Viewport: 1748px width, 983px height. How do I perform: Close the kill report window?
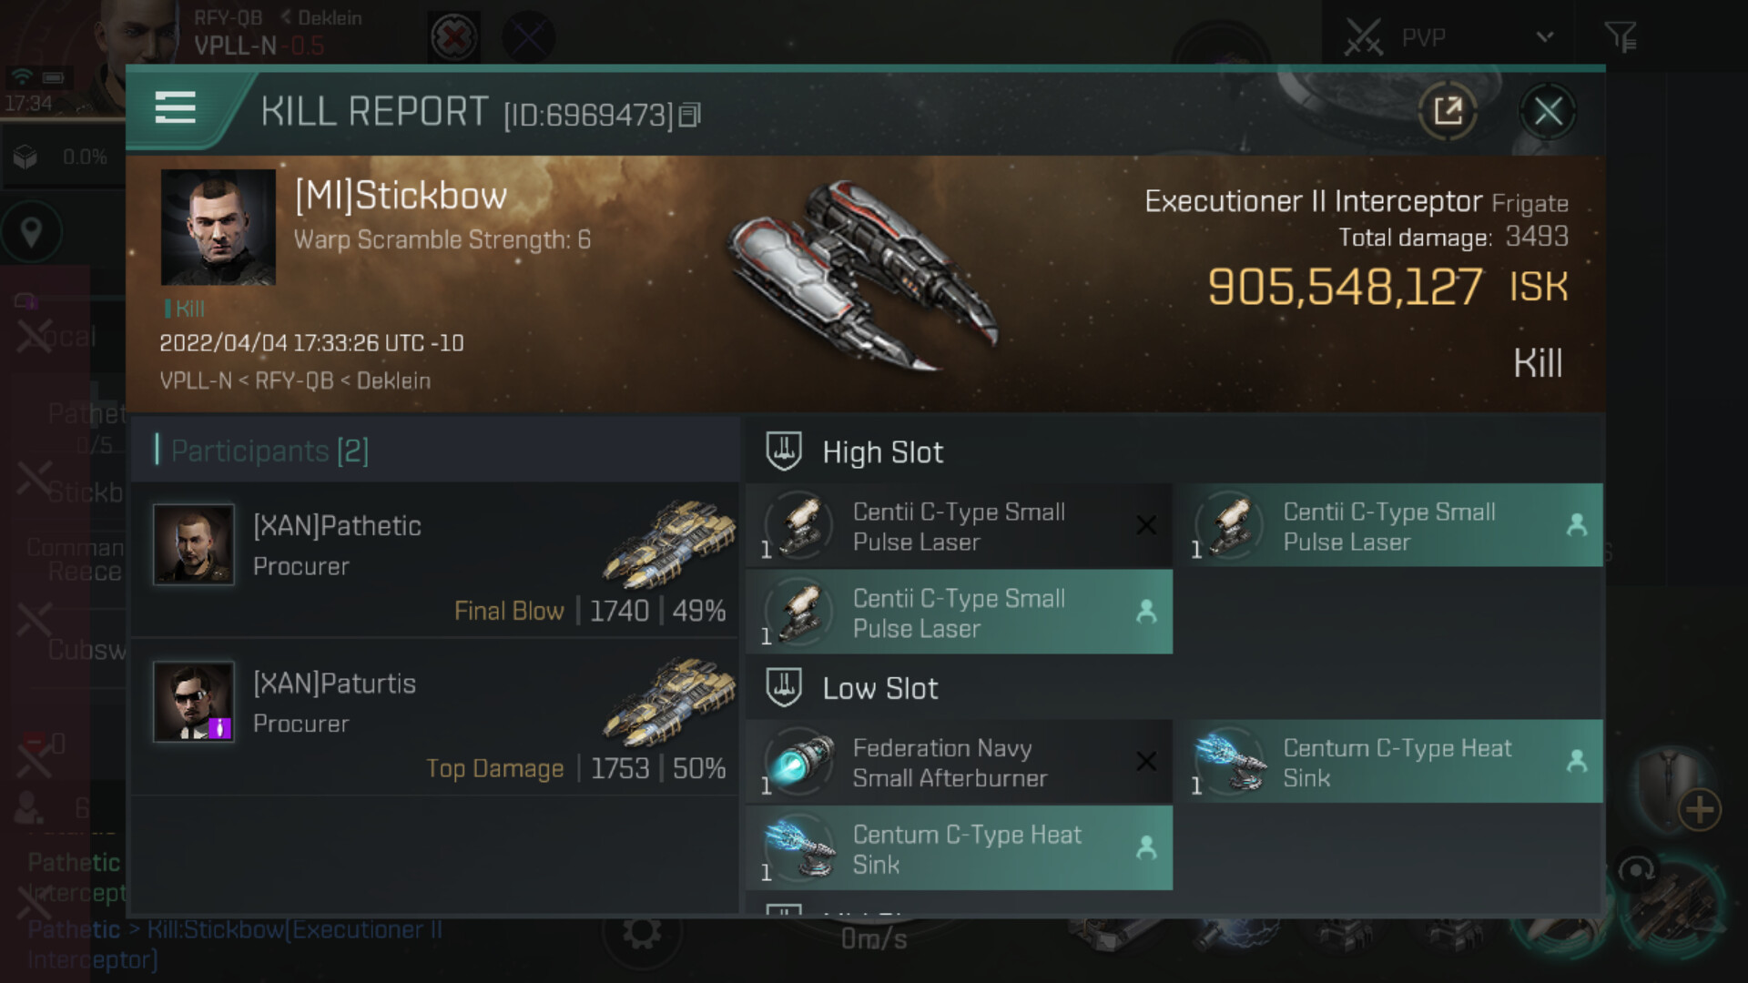(1548, 111)
